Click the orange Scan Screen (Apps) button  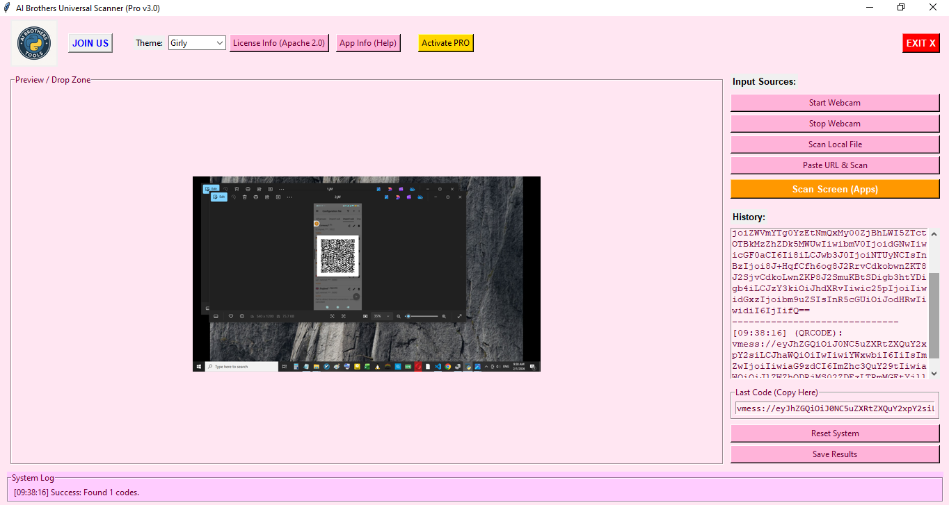pyautogui.click(x=835, y=189)
